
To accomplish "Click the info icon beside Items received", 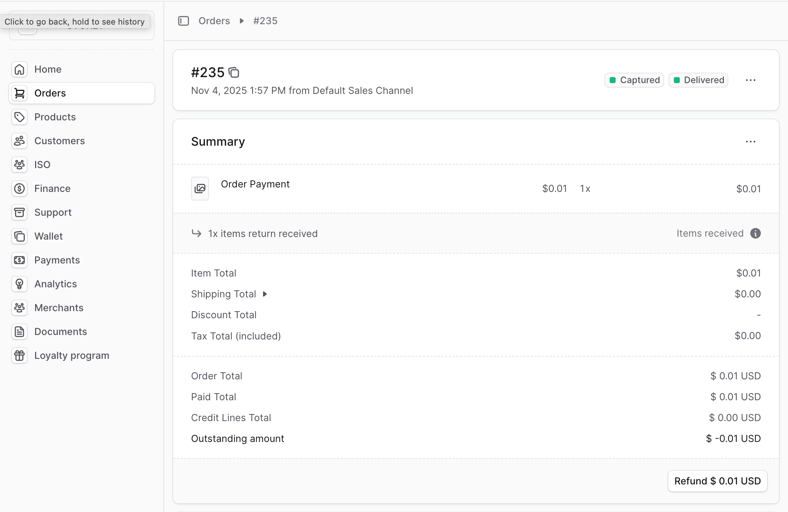I will tap(755, 233).
